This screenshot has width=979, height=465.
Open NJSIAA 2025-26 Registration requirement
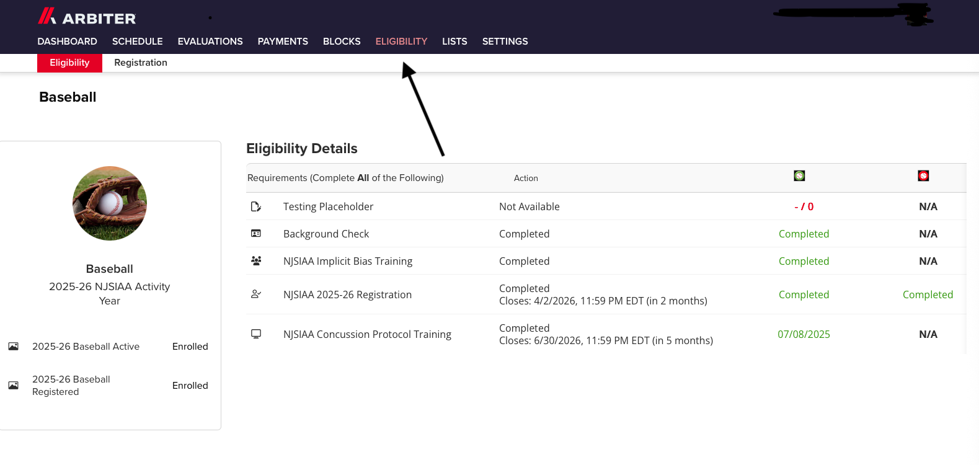(x=347, y=294)
